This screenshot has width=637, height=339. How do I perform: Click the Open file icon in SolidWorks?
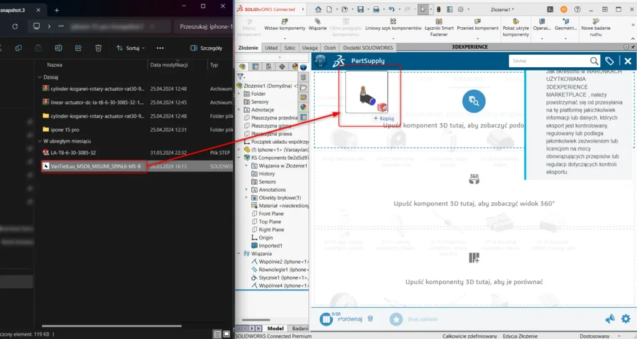coord(345,9)
